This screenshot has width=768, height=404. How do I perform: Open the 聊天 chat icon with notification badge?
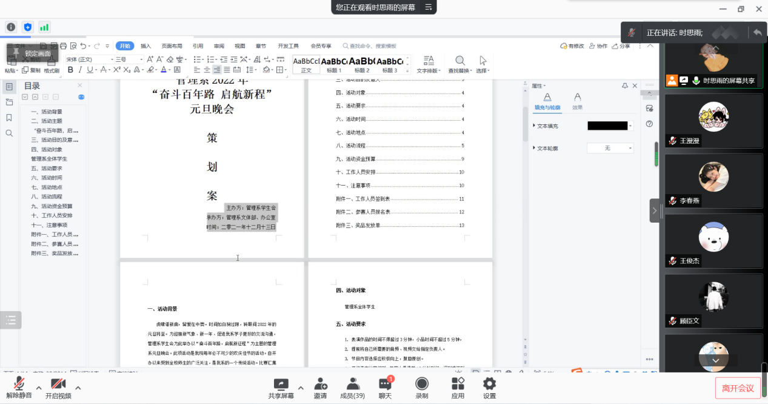385,384
